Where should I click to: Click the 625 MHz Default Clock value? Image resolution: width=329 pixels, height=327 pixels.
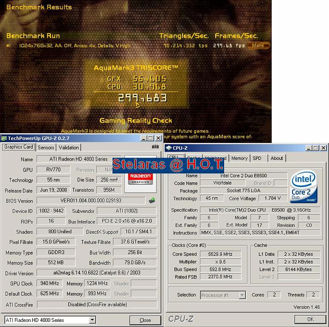49,293
